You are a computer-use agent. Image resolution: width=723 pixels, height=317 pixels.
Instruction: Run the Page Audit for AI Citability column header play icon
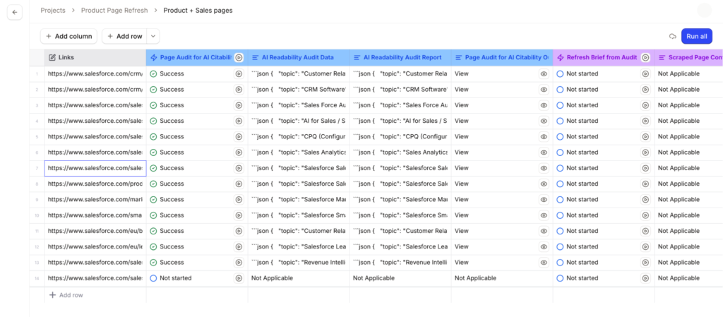click(239, 58)
